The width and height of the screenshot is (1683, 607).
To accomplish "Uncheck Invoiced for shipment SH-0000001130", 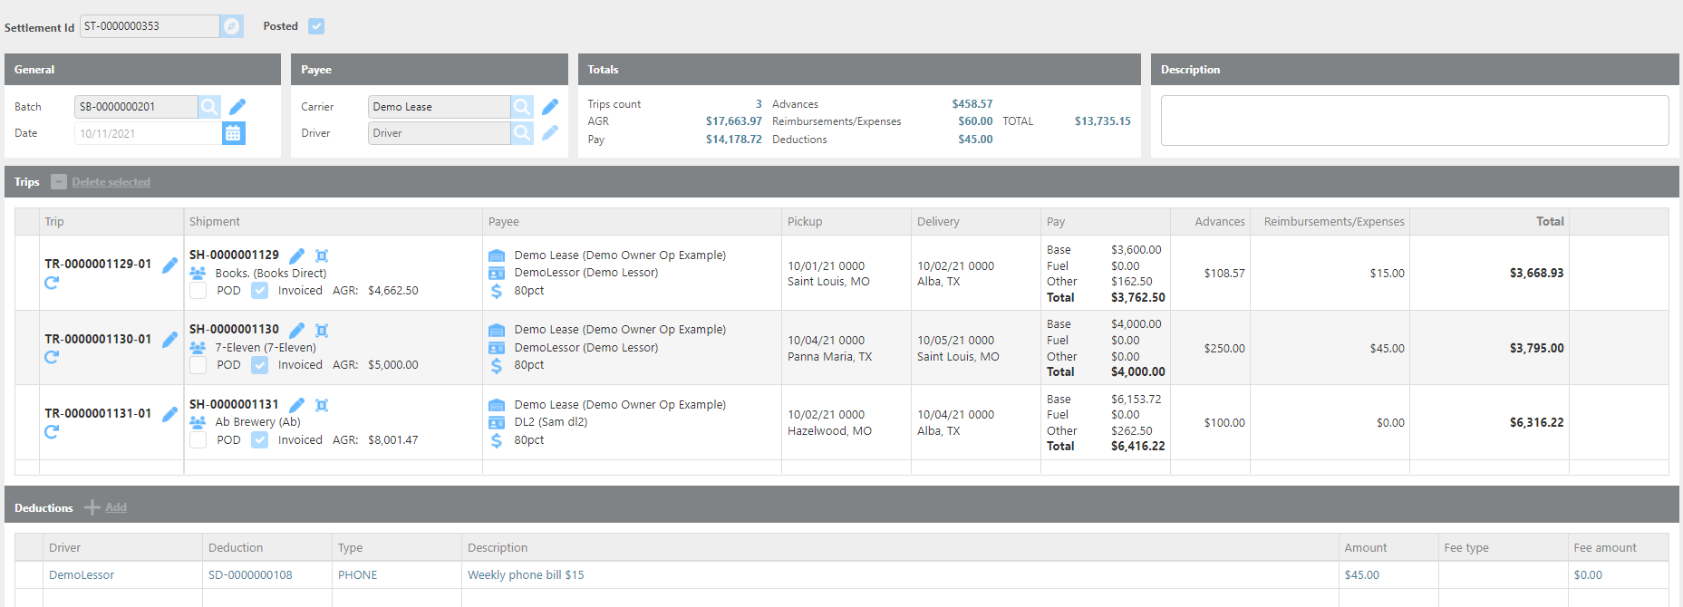I will (x=260, y=365).
